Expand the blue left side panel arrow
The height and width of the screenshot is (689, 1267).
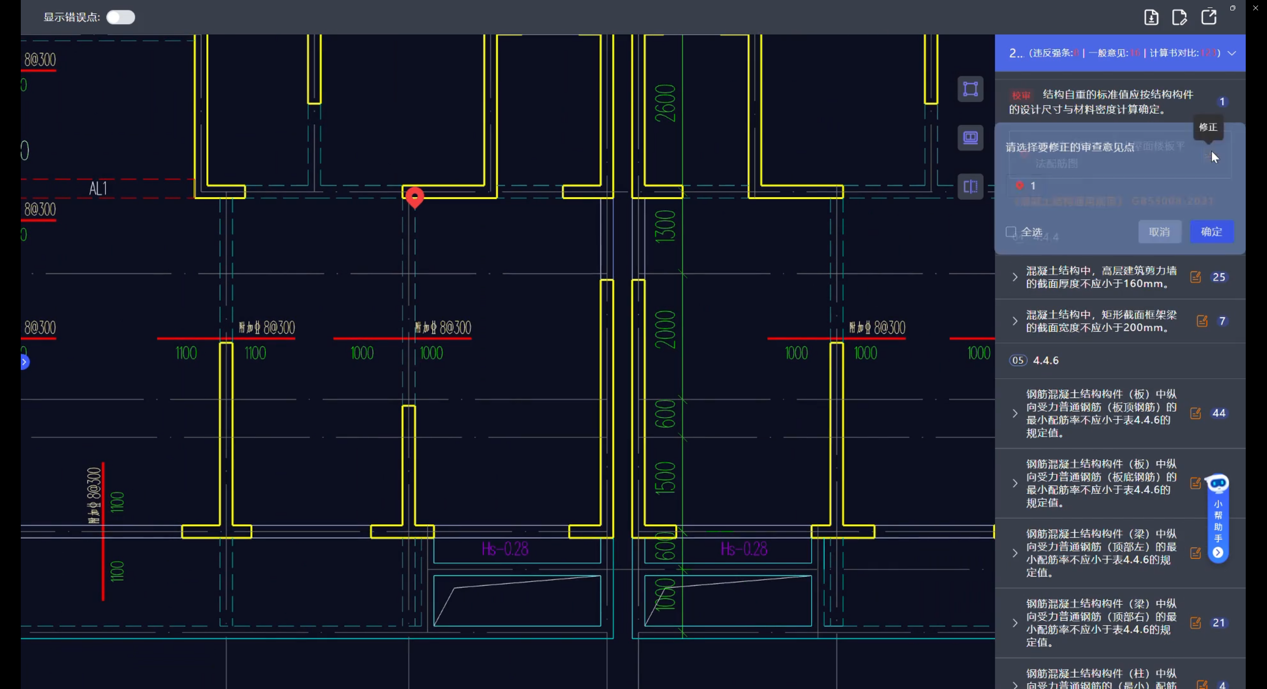[24, 362]
